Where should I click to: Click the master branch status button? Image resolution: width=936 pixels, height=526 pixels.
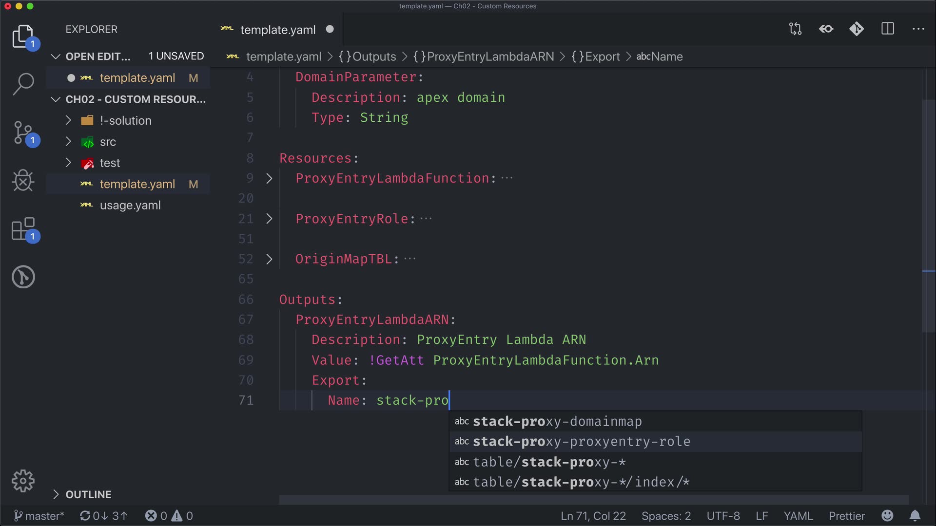(39, 516)
